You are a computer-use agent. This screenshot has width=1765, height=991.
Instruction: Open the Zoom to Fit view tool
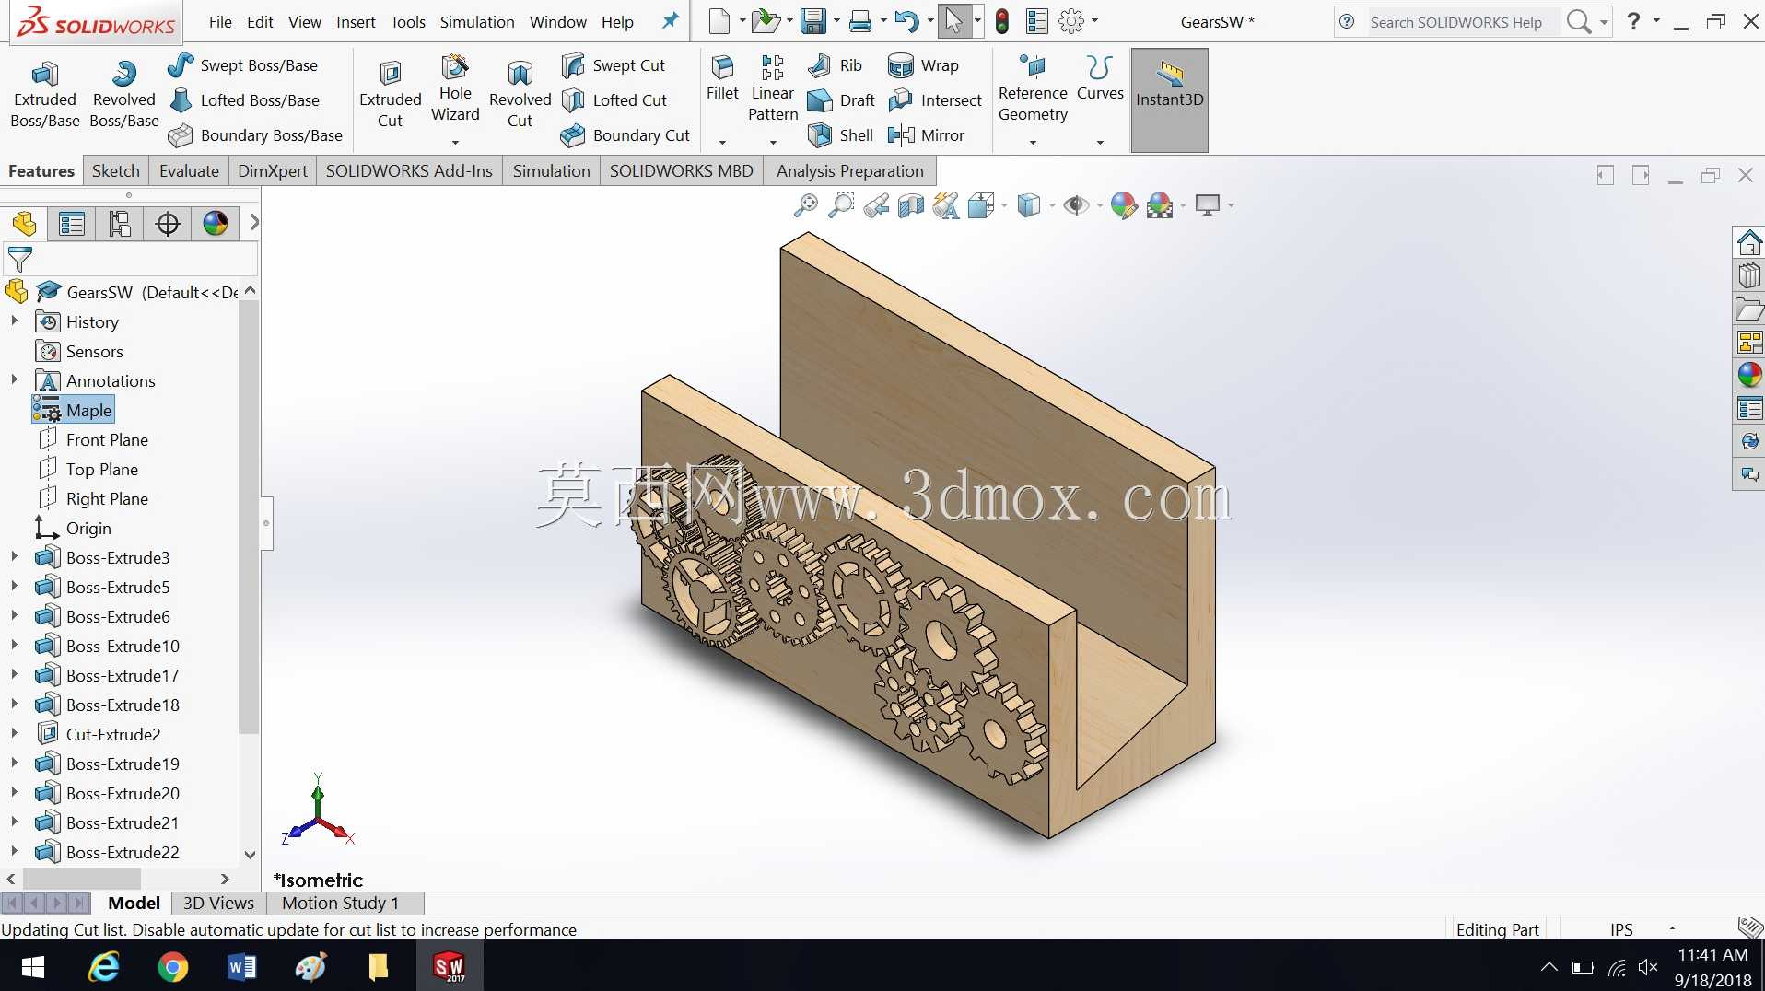point(805,204)
